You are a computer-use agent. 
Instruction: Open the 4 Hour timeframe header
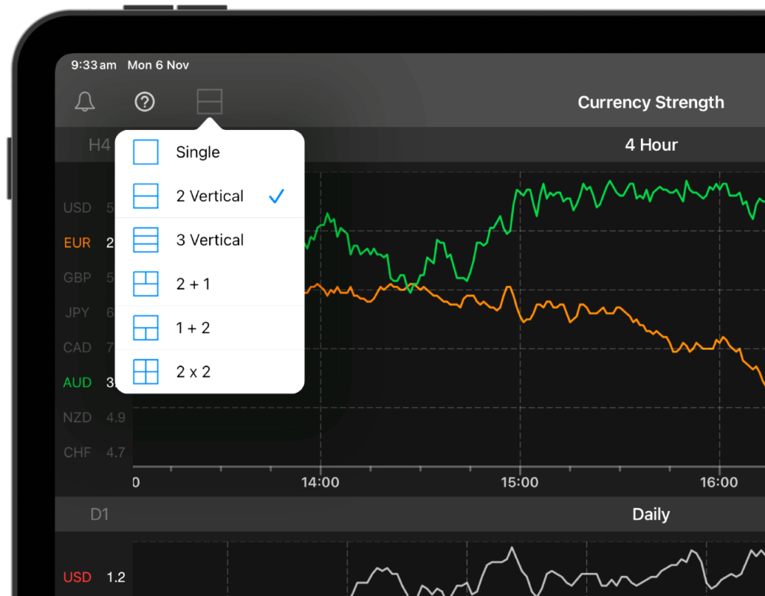651,144
